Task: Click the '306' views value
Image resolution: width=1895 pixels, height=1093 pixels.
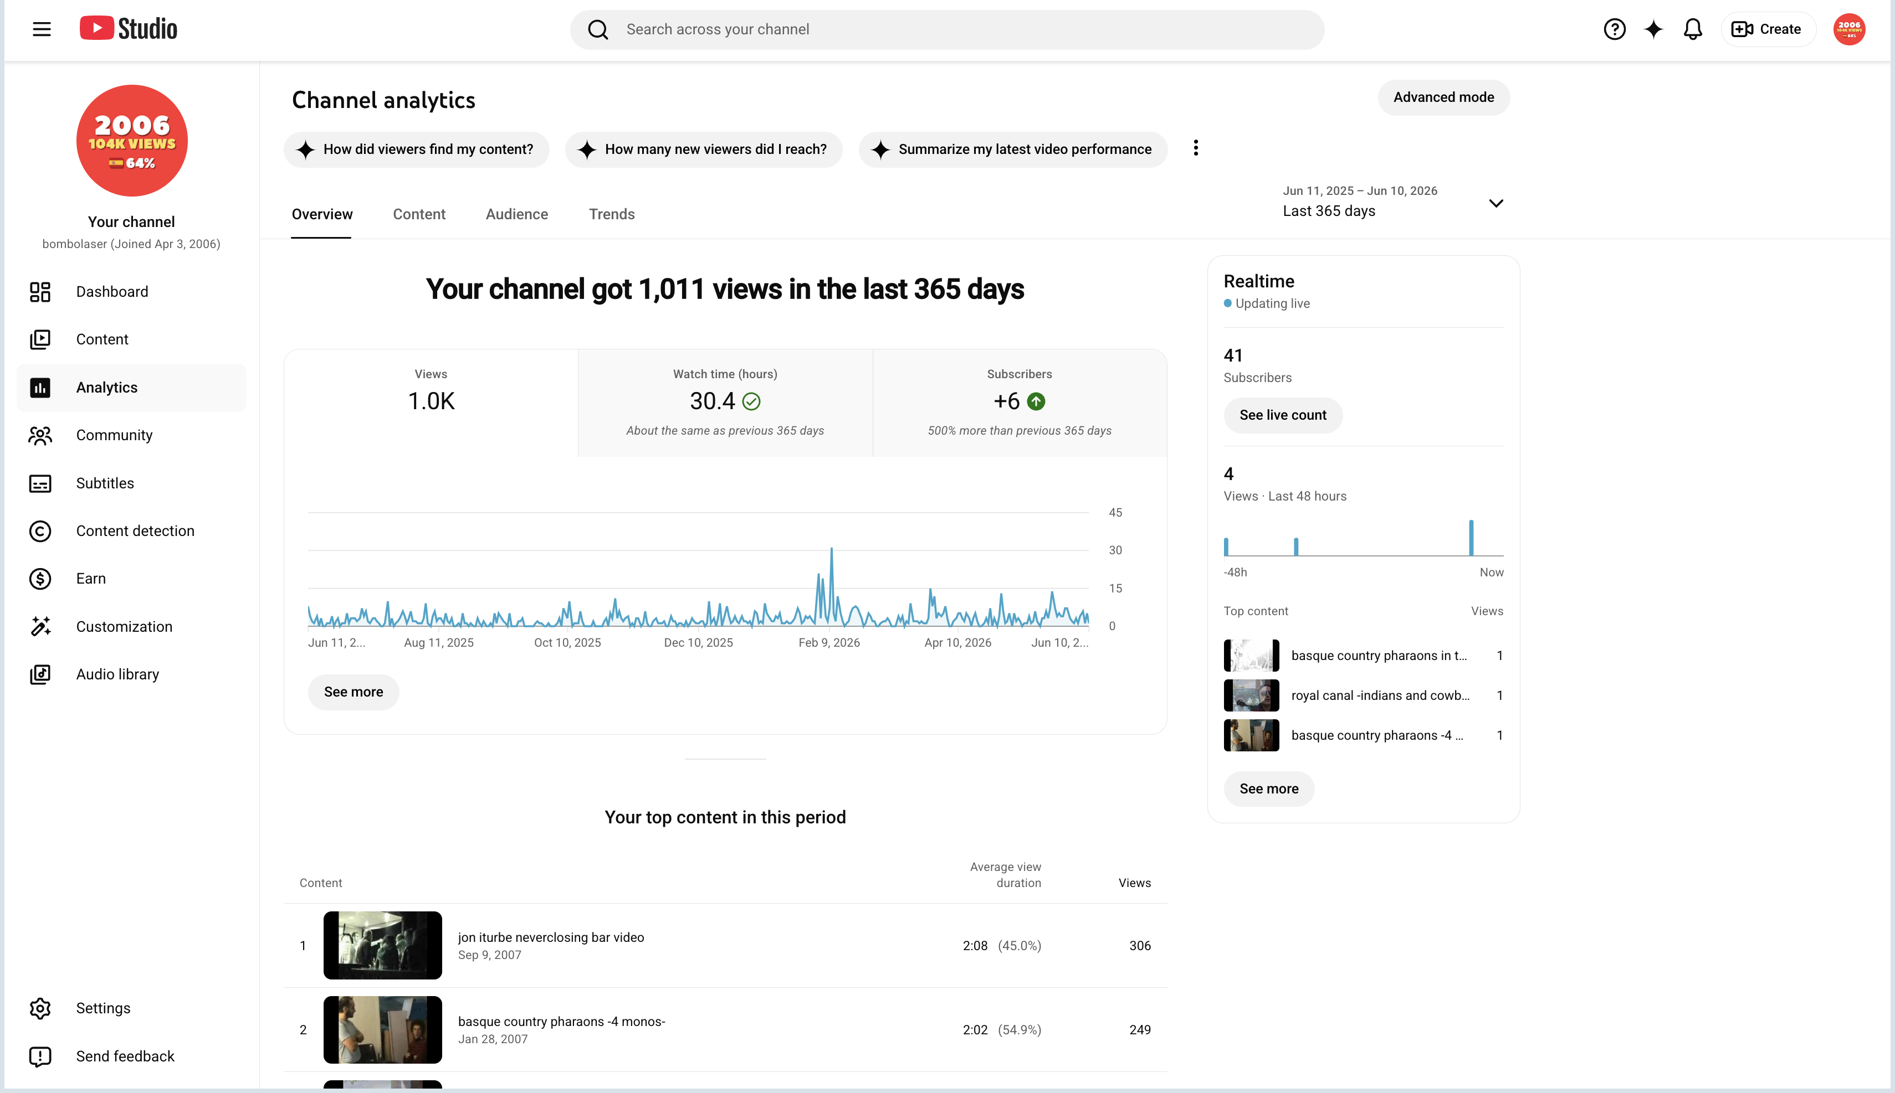Action: (x=1139, y=946)
